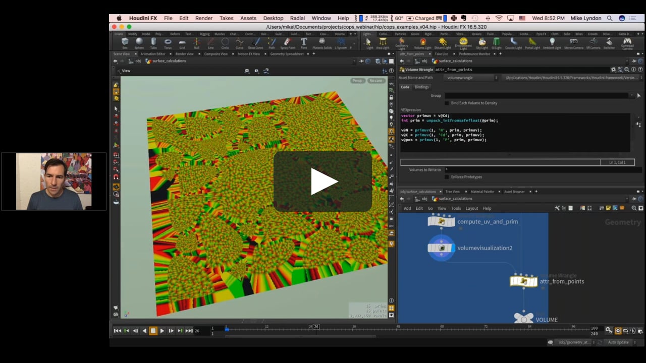Click the blue current-frame marker on the timeline
646x363 pixels.
point(227,329)
